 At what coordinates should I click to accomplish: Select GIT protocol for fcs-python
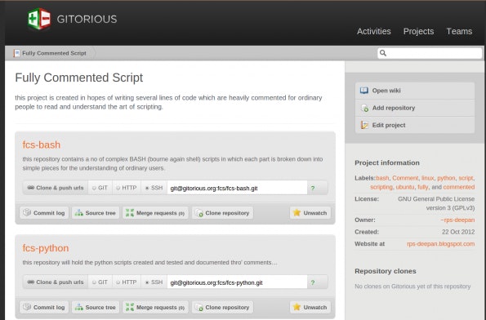[x=100, y=282]
